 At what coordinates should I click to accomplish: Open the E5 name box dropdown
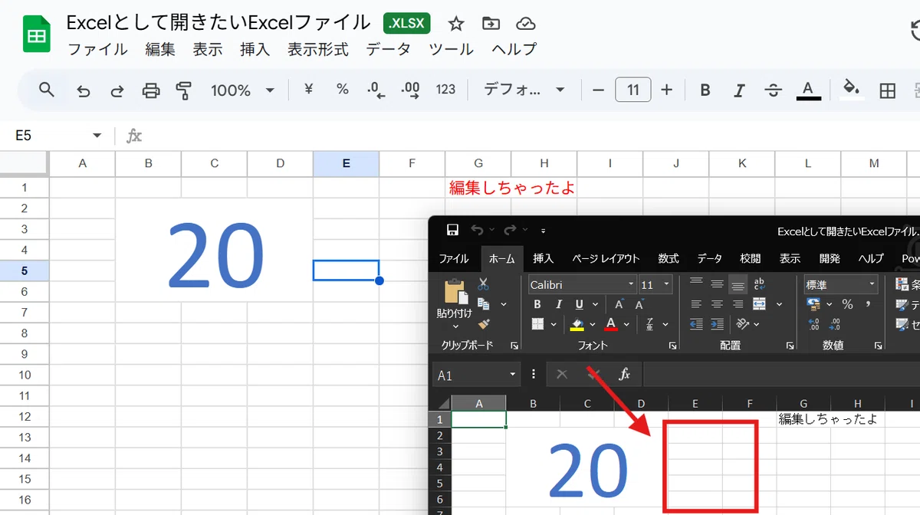[x=97, y=136]
